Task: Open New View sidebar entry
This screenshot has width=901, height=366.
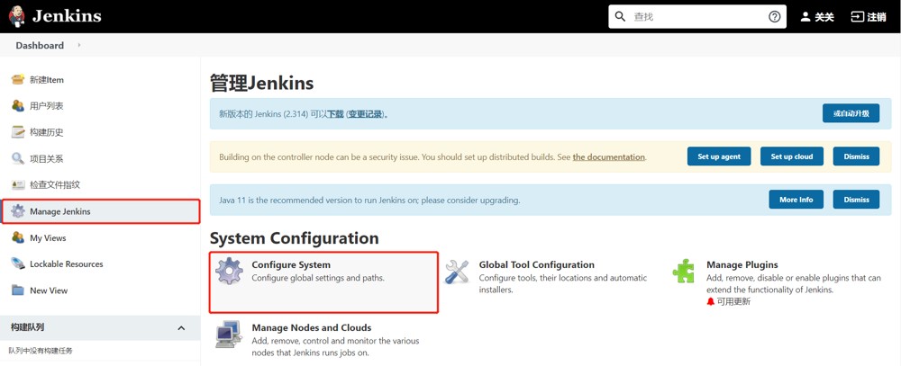Action: point(49,290)
